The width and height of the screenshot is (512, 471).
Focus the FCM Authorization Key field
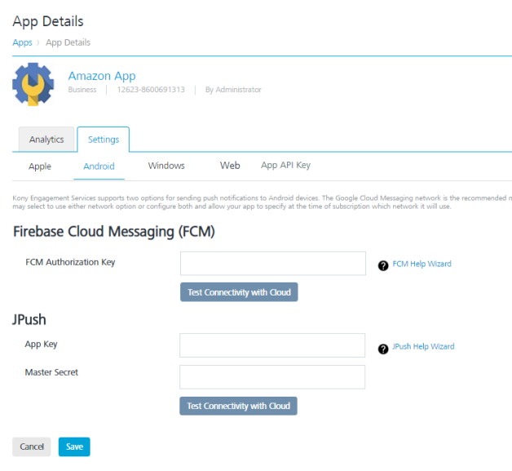[x=273, y=264]
